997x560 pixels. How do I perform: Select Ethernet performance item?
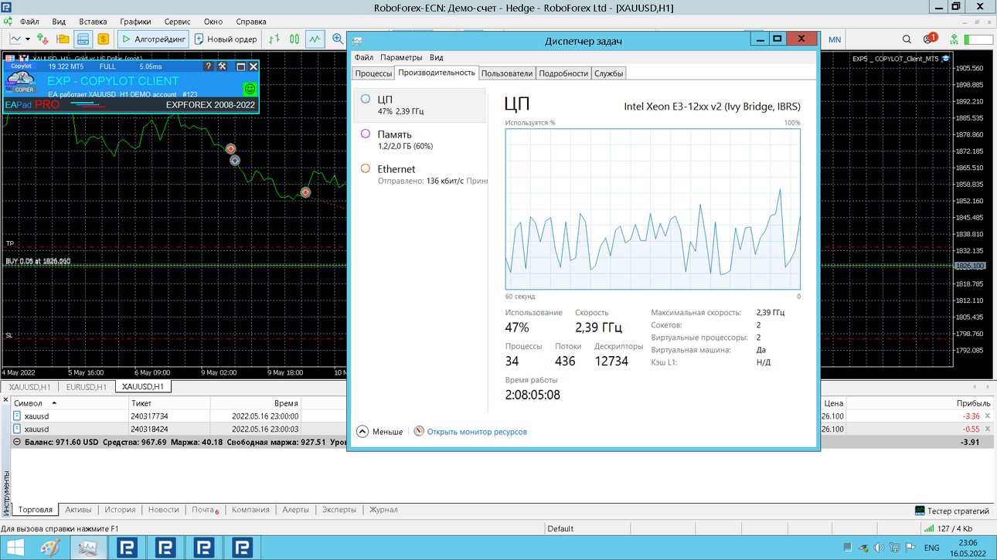click(x=419, y=175)
